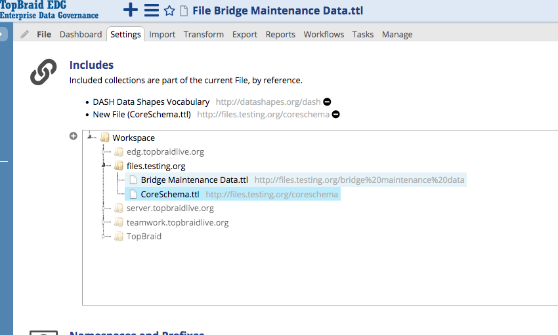Click the TopBraid EDG logo link
The image size is (558, 335).
click(49, 10)
